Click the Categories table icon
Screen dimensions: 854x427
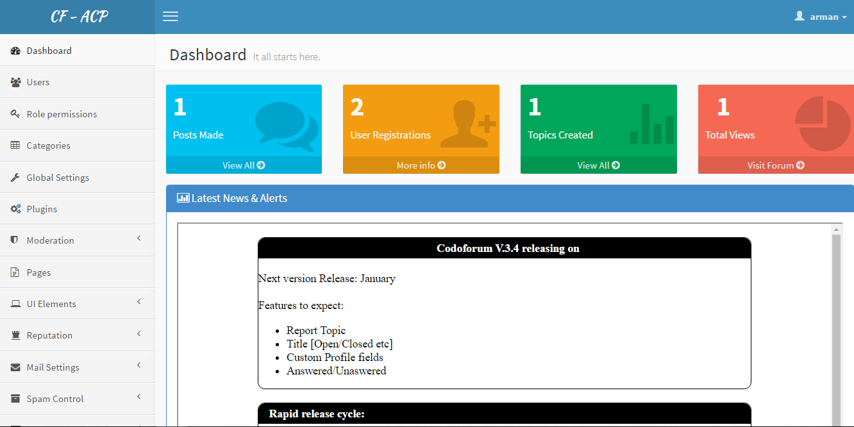coord(15,146)
